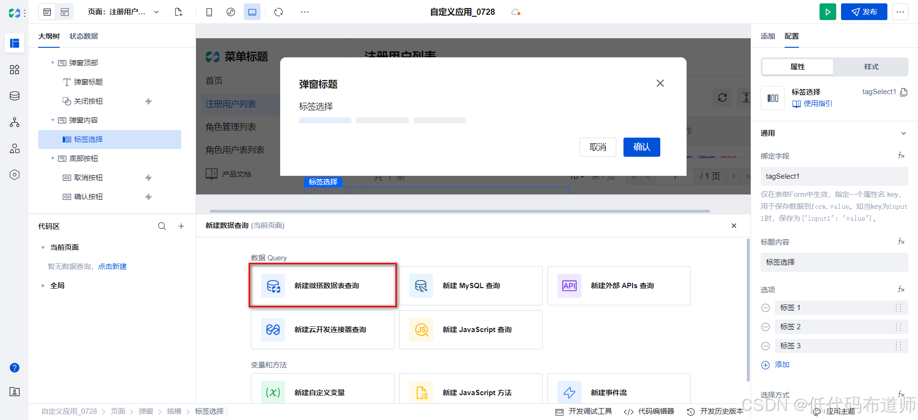Click the new page icon
Screen dimensions: 918x420
tap(178, 12)
